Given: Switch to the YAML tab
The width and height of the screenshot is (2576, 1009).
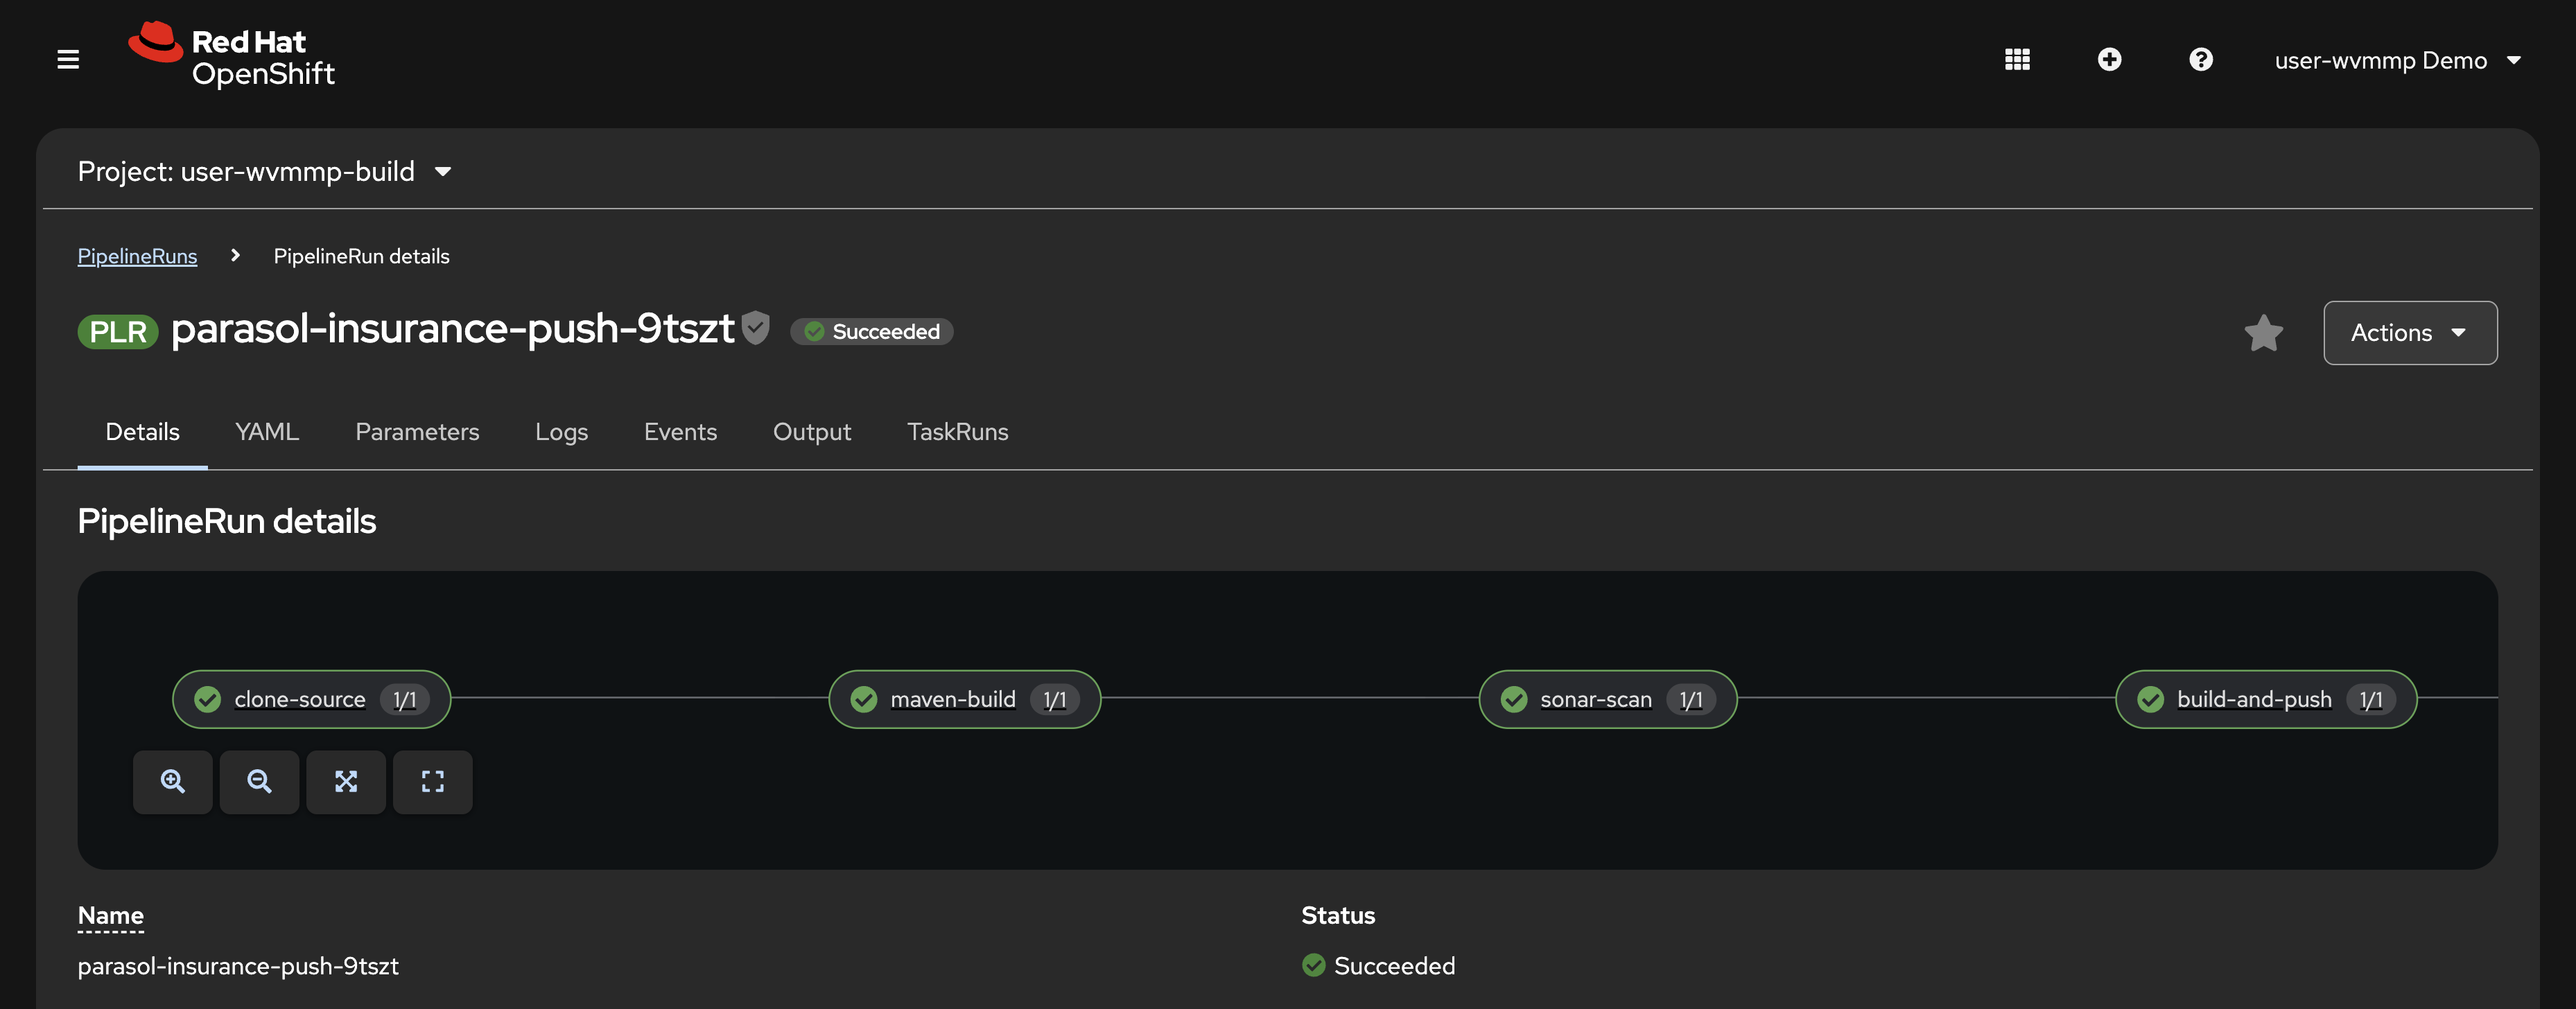Looking at the screenshot, I should pos(267,432).
